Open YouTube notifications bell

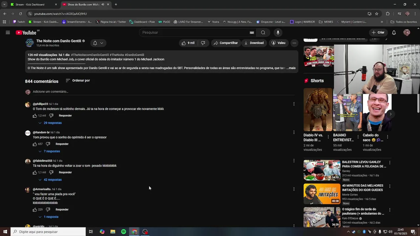click(x=394, y=32)
